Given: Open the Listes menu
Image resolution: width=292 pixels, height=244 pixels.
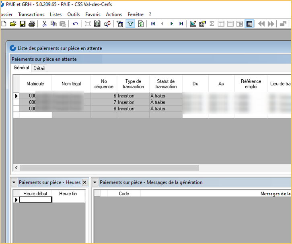Looking at the screenshot, I should click(56, 14).
